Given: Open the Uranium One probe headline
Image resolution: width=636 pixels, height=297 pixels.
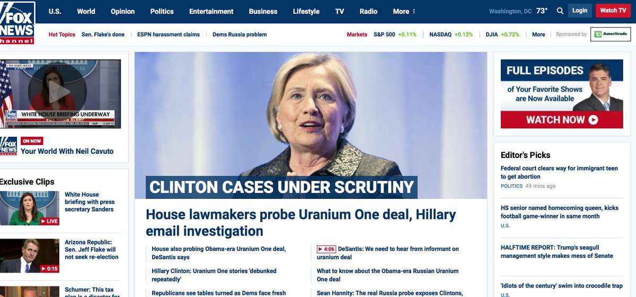Looking at the screenshot, I should 301,223.
